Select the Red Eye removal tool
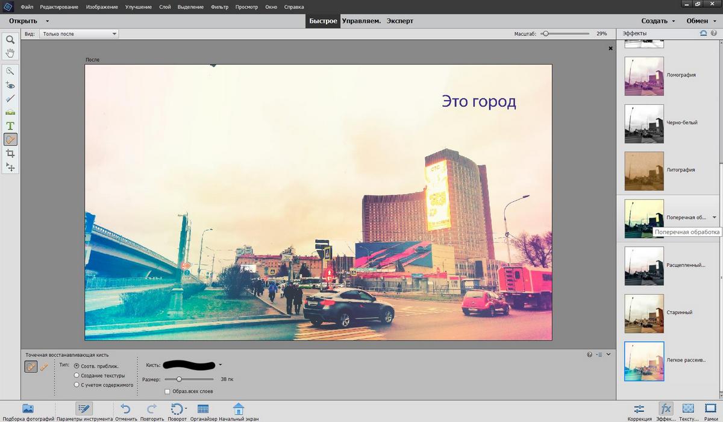The image size is (723, 422). pyautogui.click(x=10, y=85)
